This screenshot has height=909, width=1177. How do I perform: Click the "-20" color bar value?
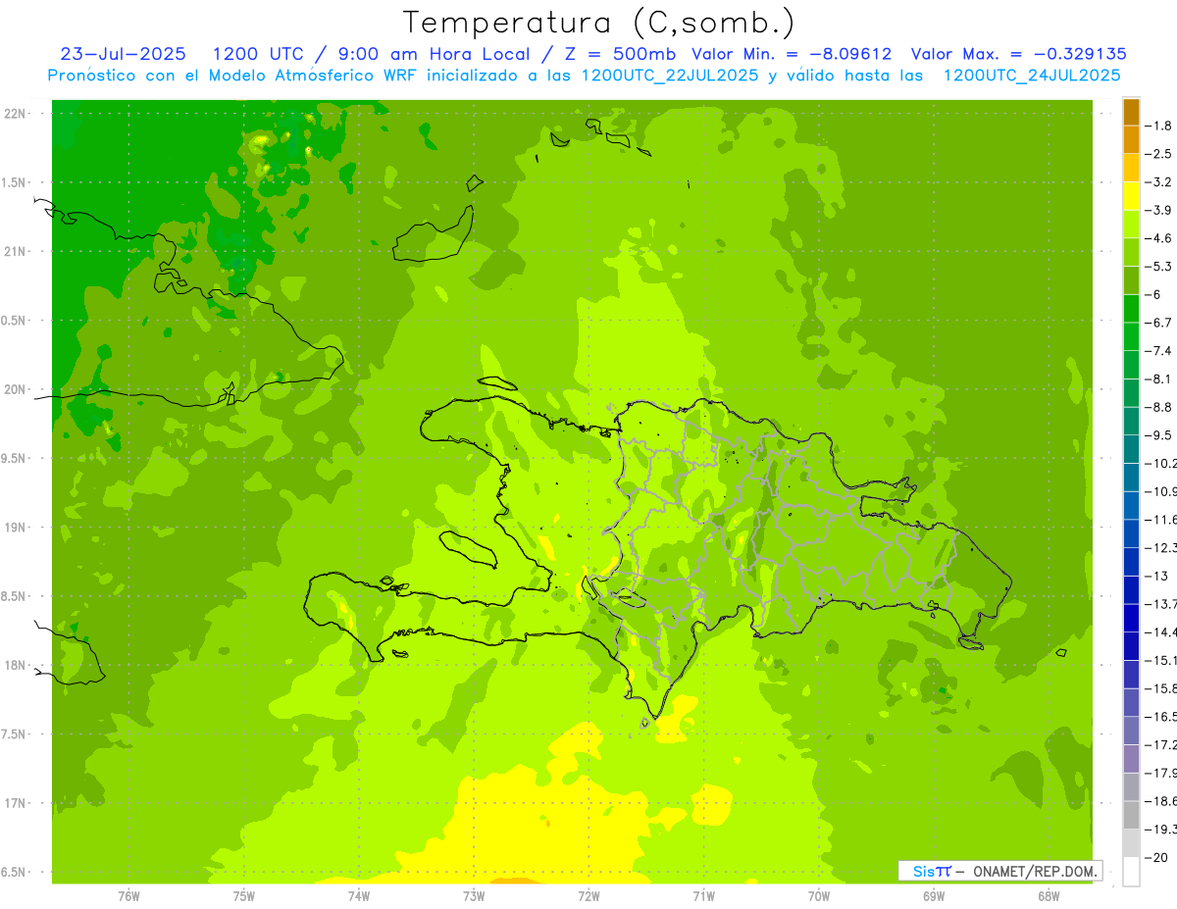[1156, 857]
